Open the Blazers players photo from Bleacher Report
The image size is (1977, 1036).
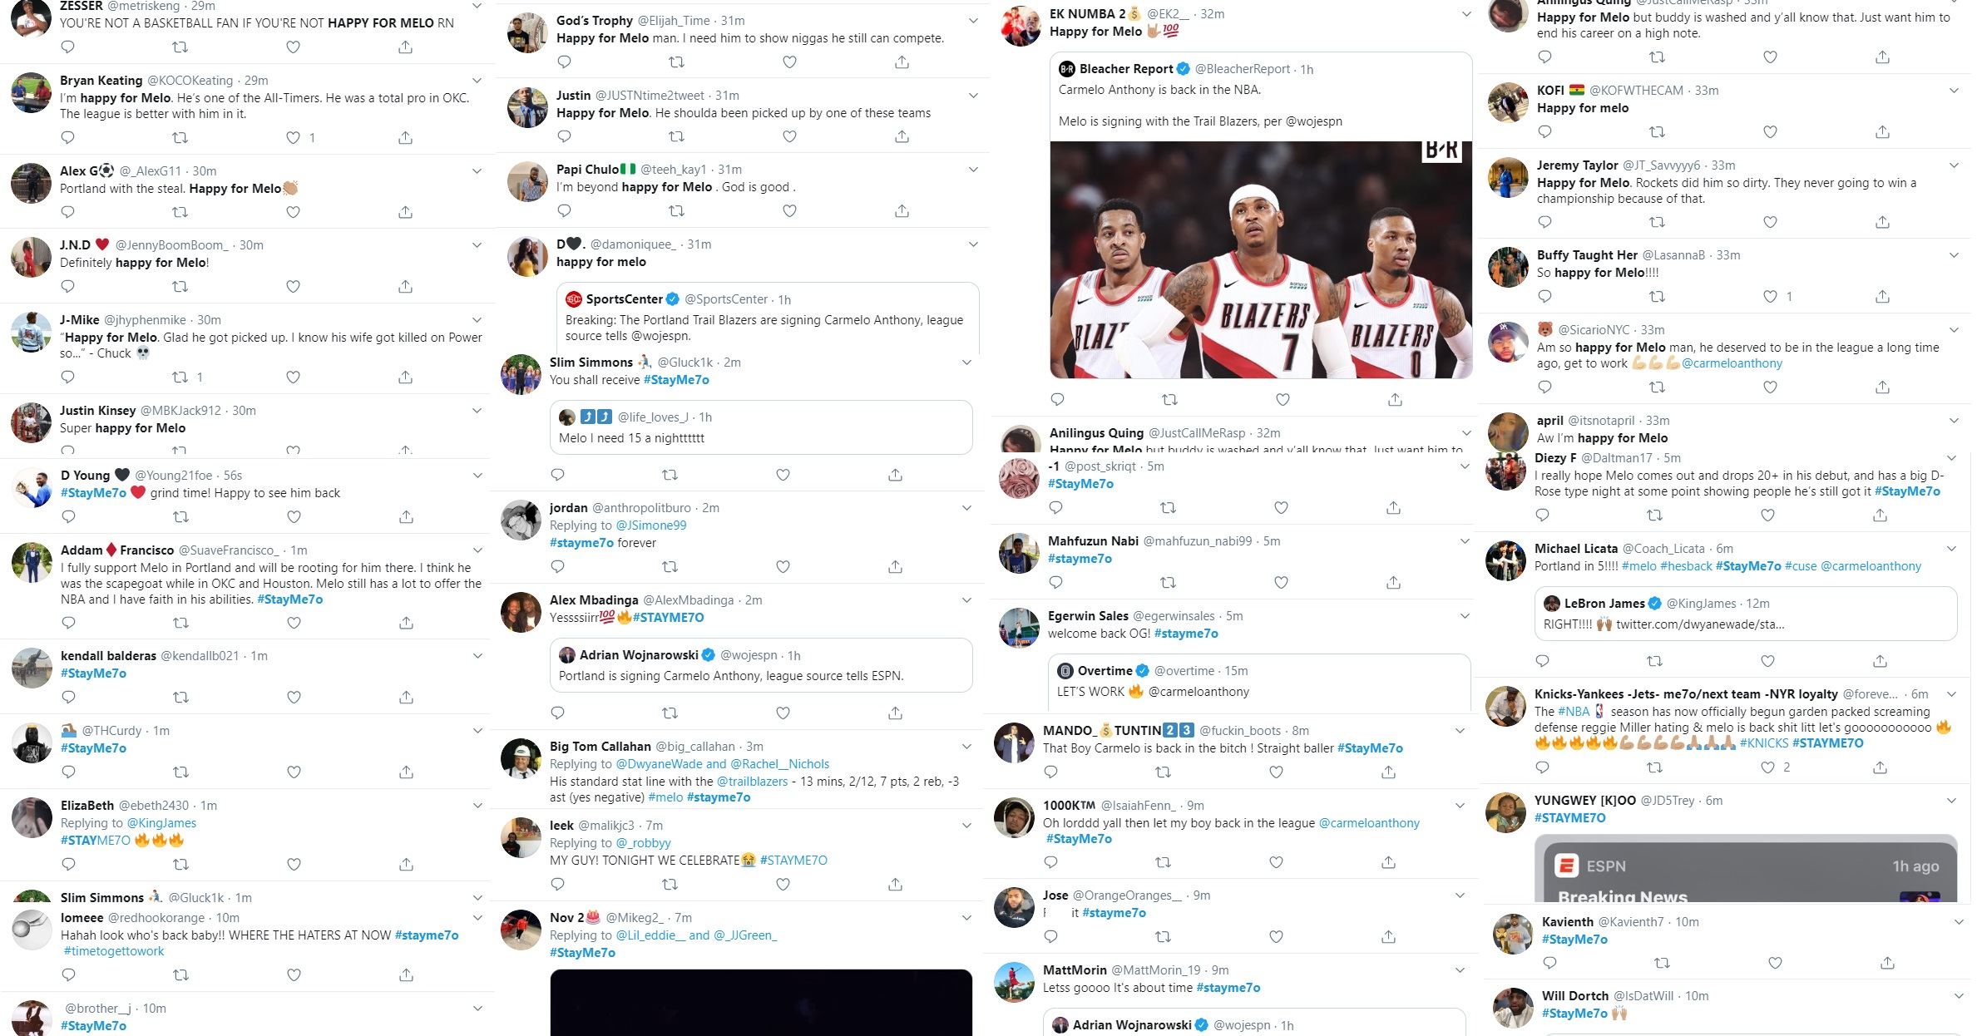(1261, 260)
